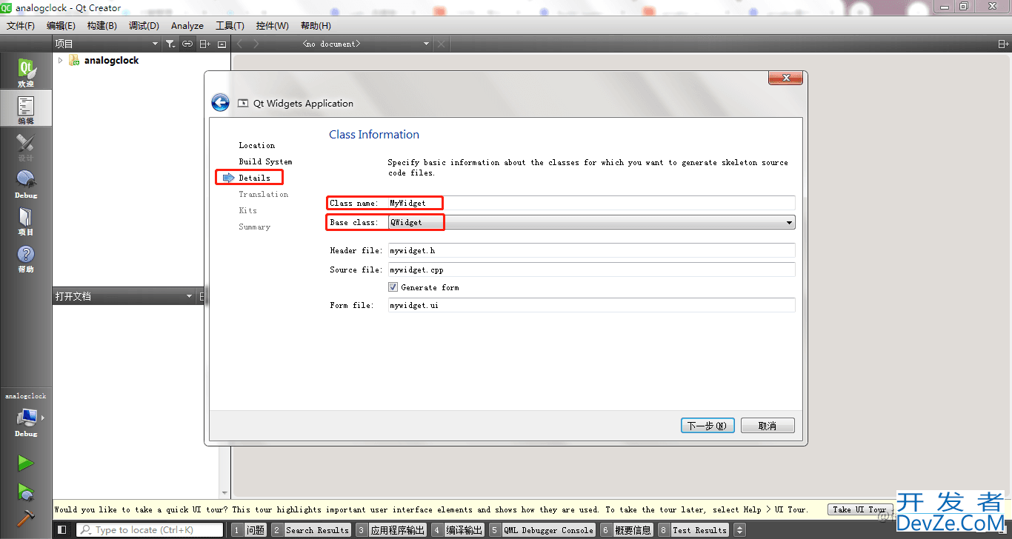Expand the analogclock project tree
The image size is (1012, 539).
click(x=60, y=61)
